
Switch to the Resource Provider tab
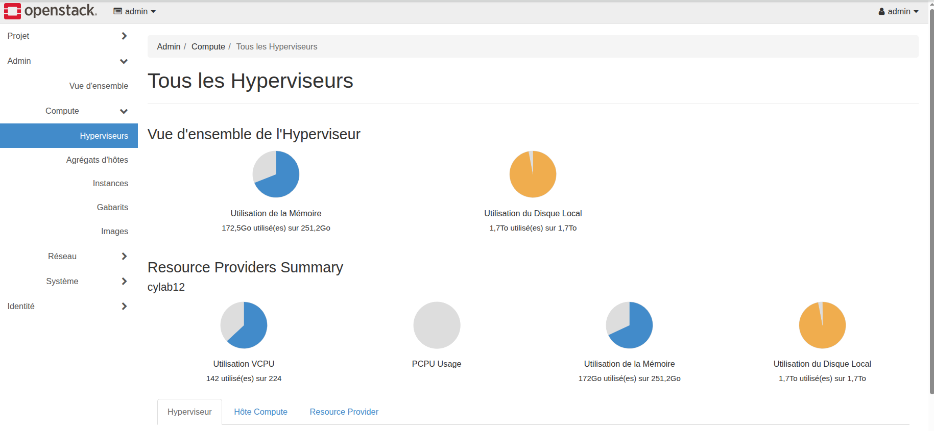pyautogui.click(x=344, y=412)
